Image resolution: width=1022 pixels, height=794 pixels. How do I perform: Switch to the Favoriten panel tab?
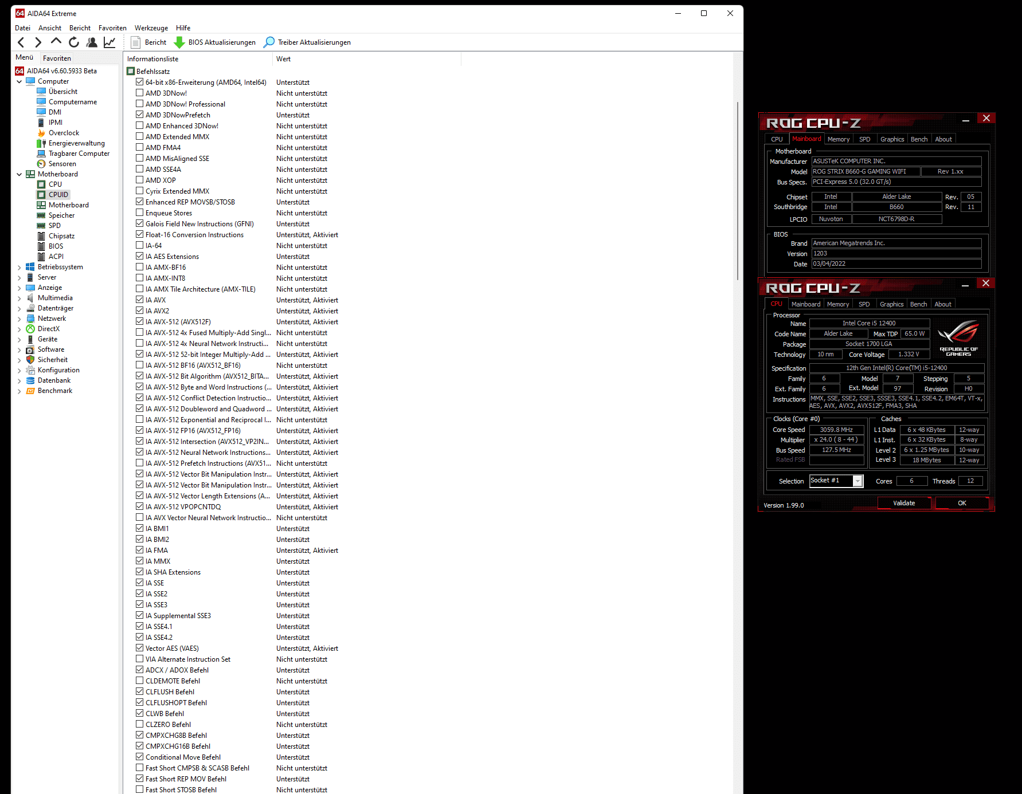tap(57, 58)
